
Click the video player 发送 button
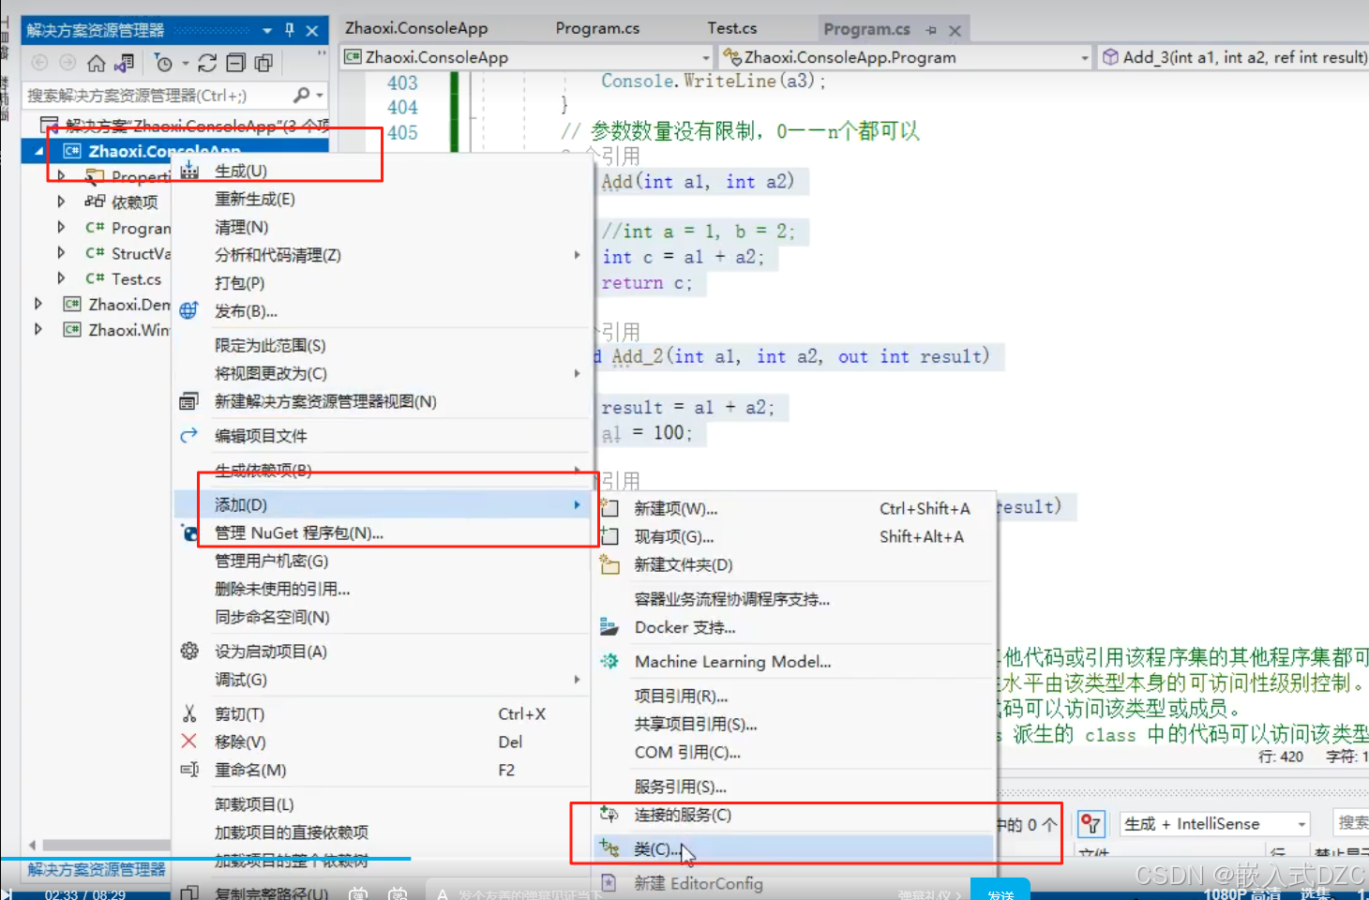coord(1000,892)
